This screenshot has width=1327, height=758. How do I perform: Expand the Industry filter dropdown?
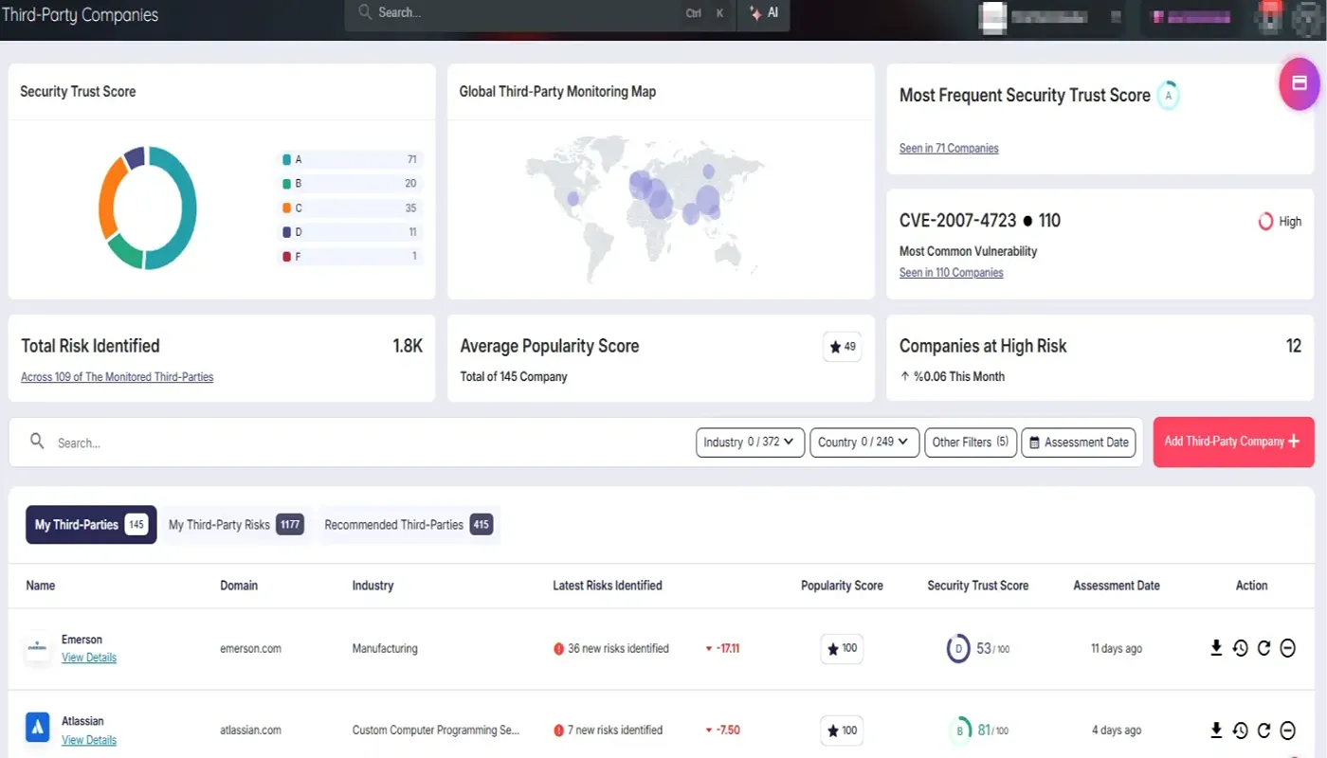750,442
